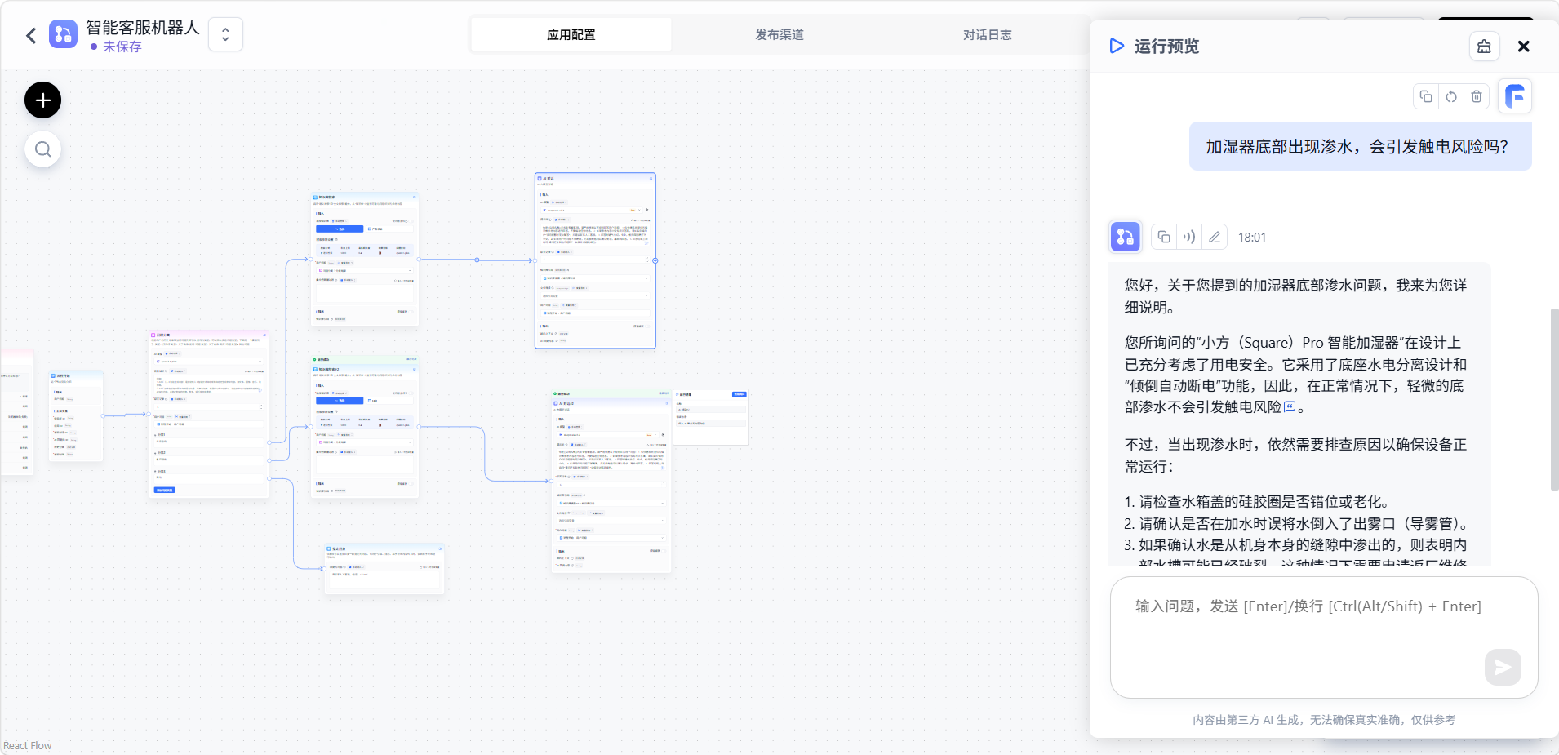This screenshot has height=755, width=1559.
Task: Switch to the 对话日志 tab
Action: tap(987, 34)
